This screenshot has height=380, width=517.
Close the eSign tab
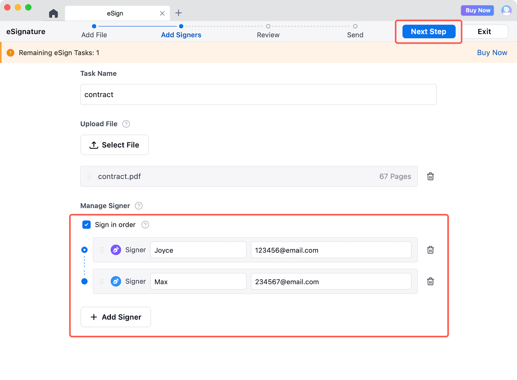[x=162, y=13]
